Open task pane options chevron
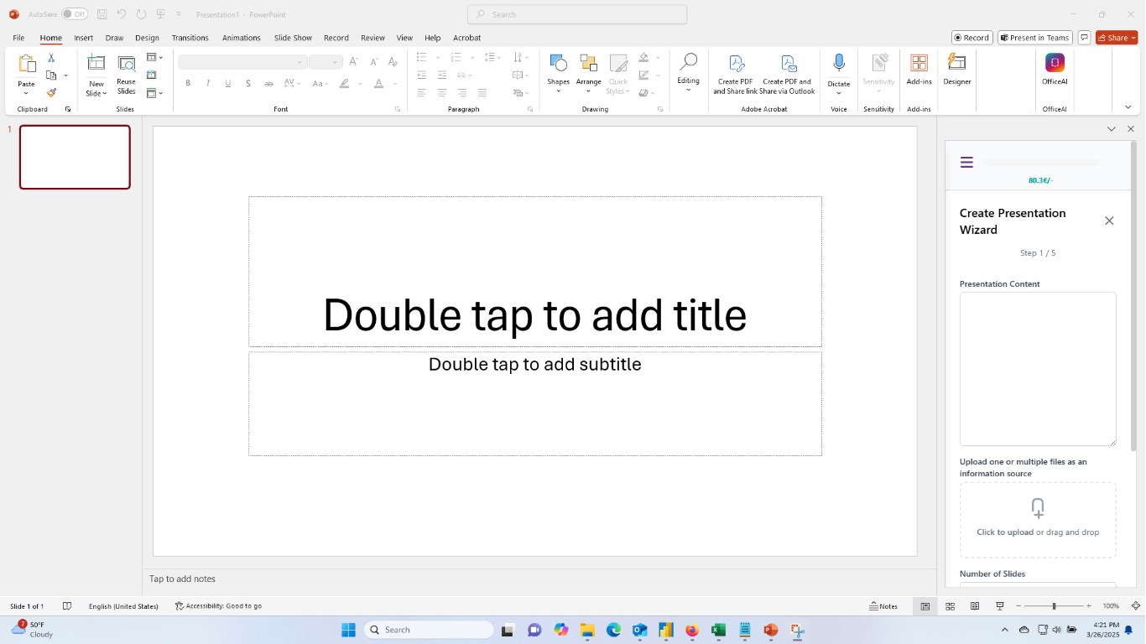The width and height of the screenshot is (1146, 644). [x=1112, y=129]
